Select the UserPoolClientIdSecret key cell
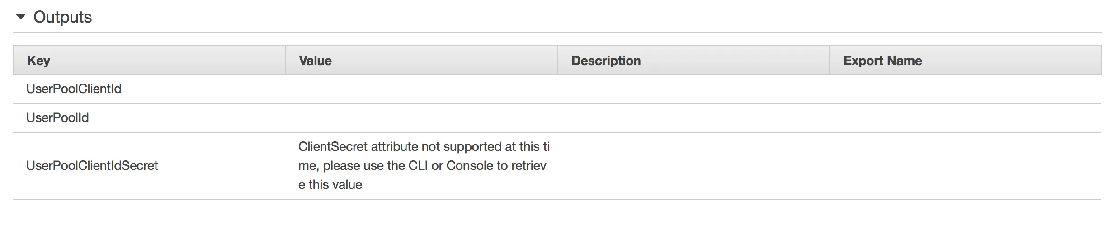Image resolution: width=1113 pixels, height=225 pixels. click(149, 166)
